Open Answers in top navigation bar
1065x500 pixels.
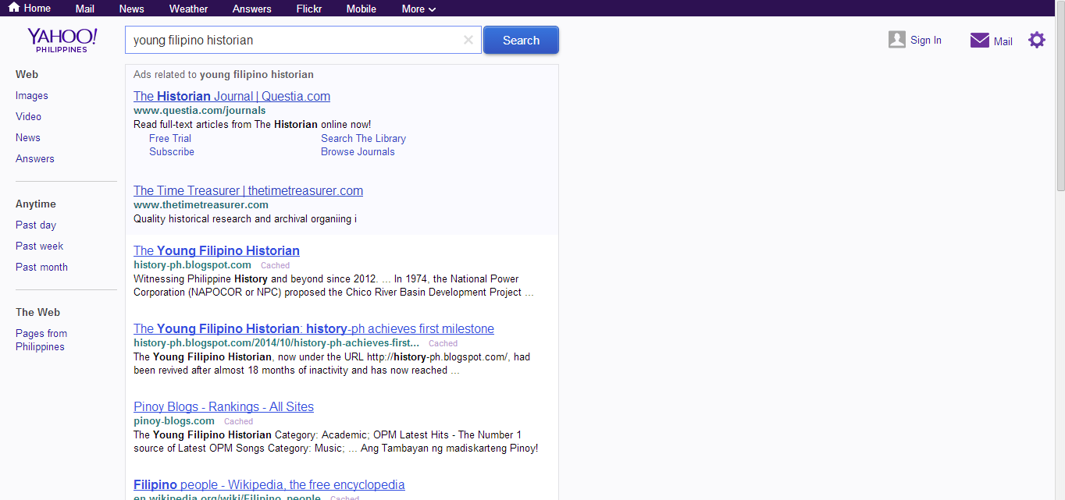point(251,9)
